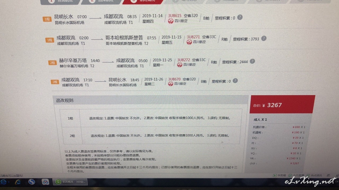Open Baidu cloud icon in taskbar
Image resolution: width=339 pixels, height=190 pixels.
pos(45,182)
